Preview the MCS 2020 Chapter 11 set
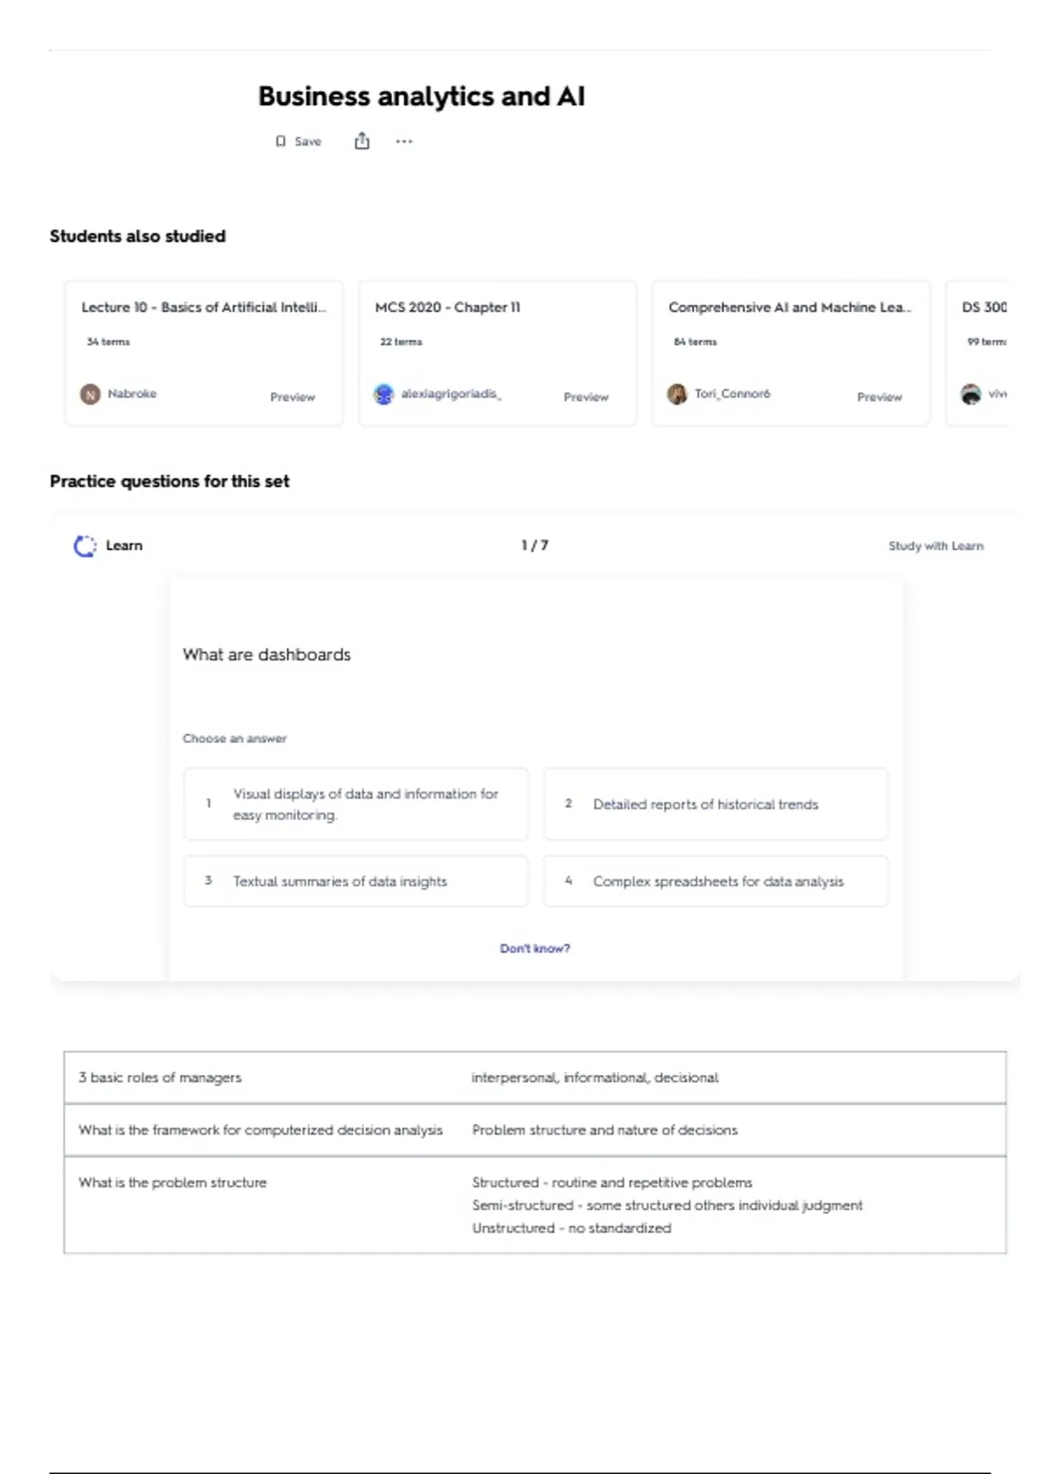This screenshot has height=1474, width=1041. [x=586, y=397]
